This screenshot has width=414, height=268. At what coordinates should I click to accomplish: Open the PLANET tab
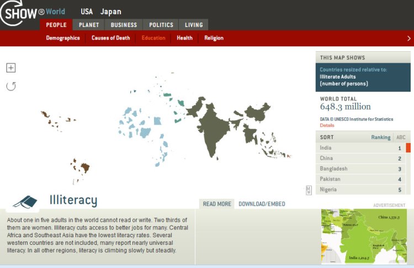click(x=89, y=25)
